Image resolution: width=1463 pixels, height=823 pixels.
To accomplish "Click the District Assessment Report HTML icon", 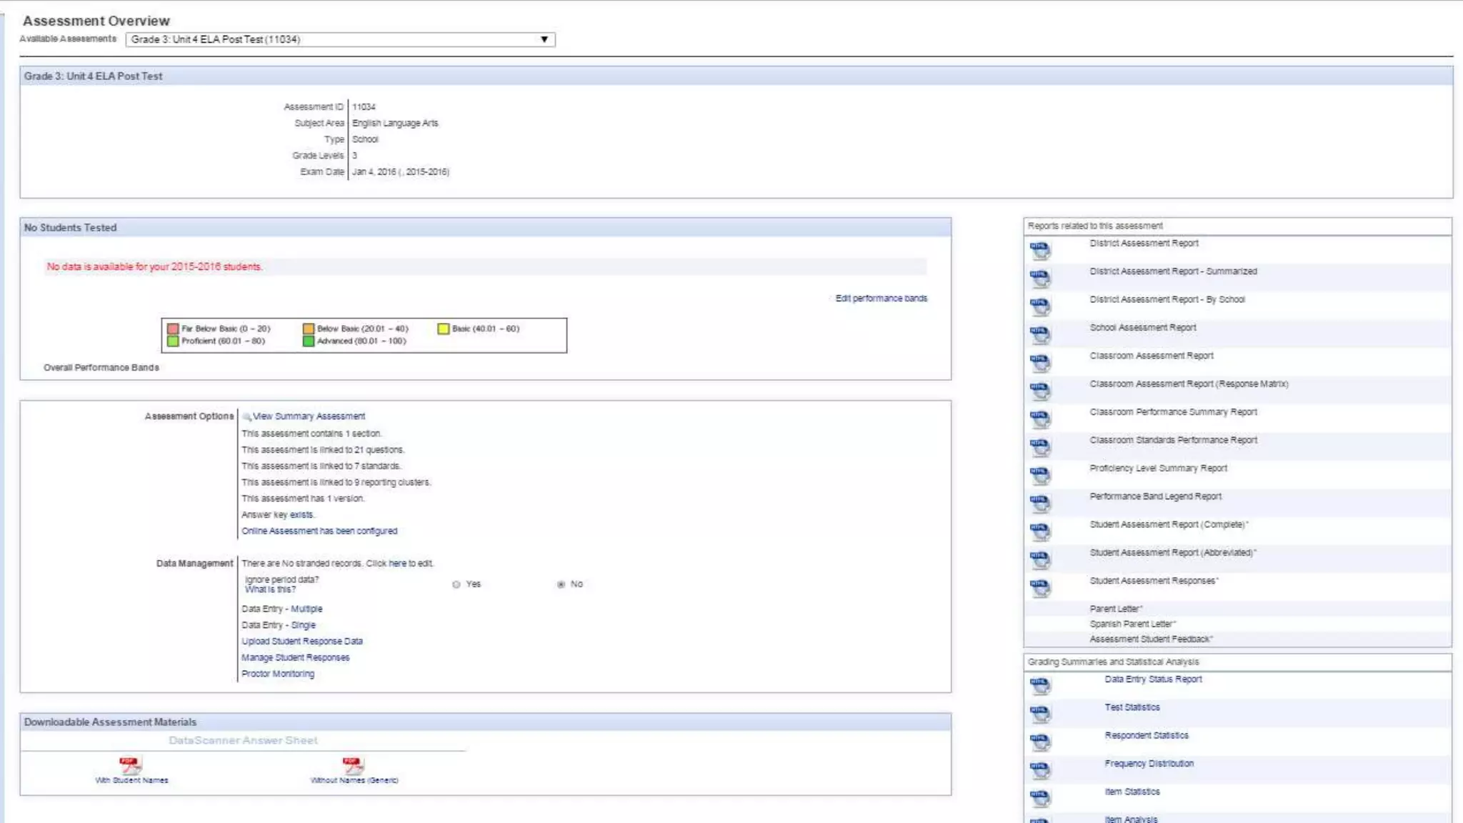I will [x=1040, y=250].
